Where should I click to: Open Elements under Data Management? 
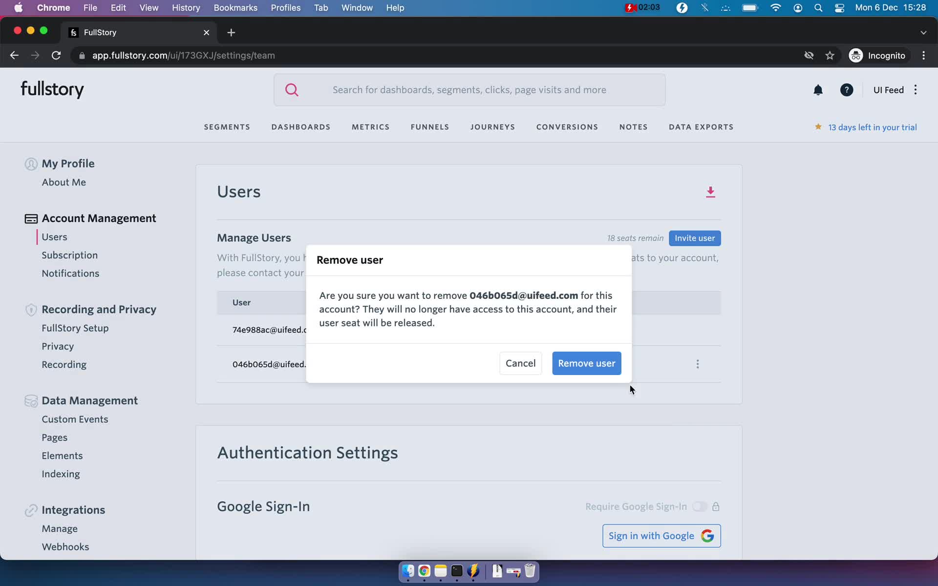point(62,456)
